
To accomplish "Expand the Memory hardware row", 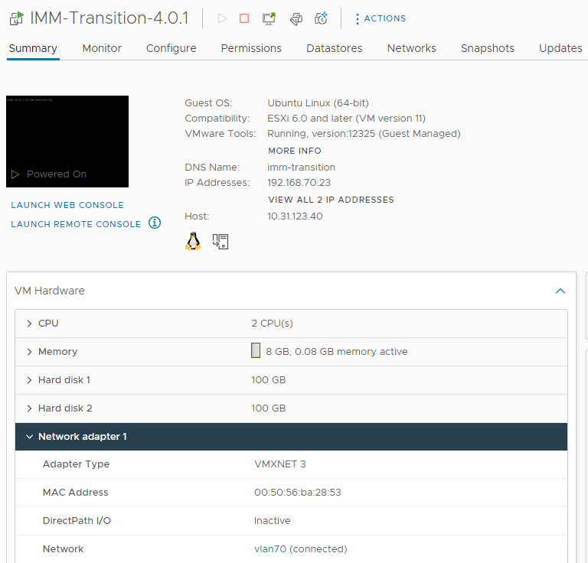I will click(29, 352).
